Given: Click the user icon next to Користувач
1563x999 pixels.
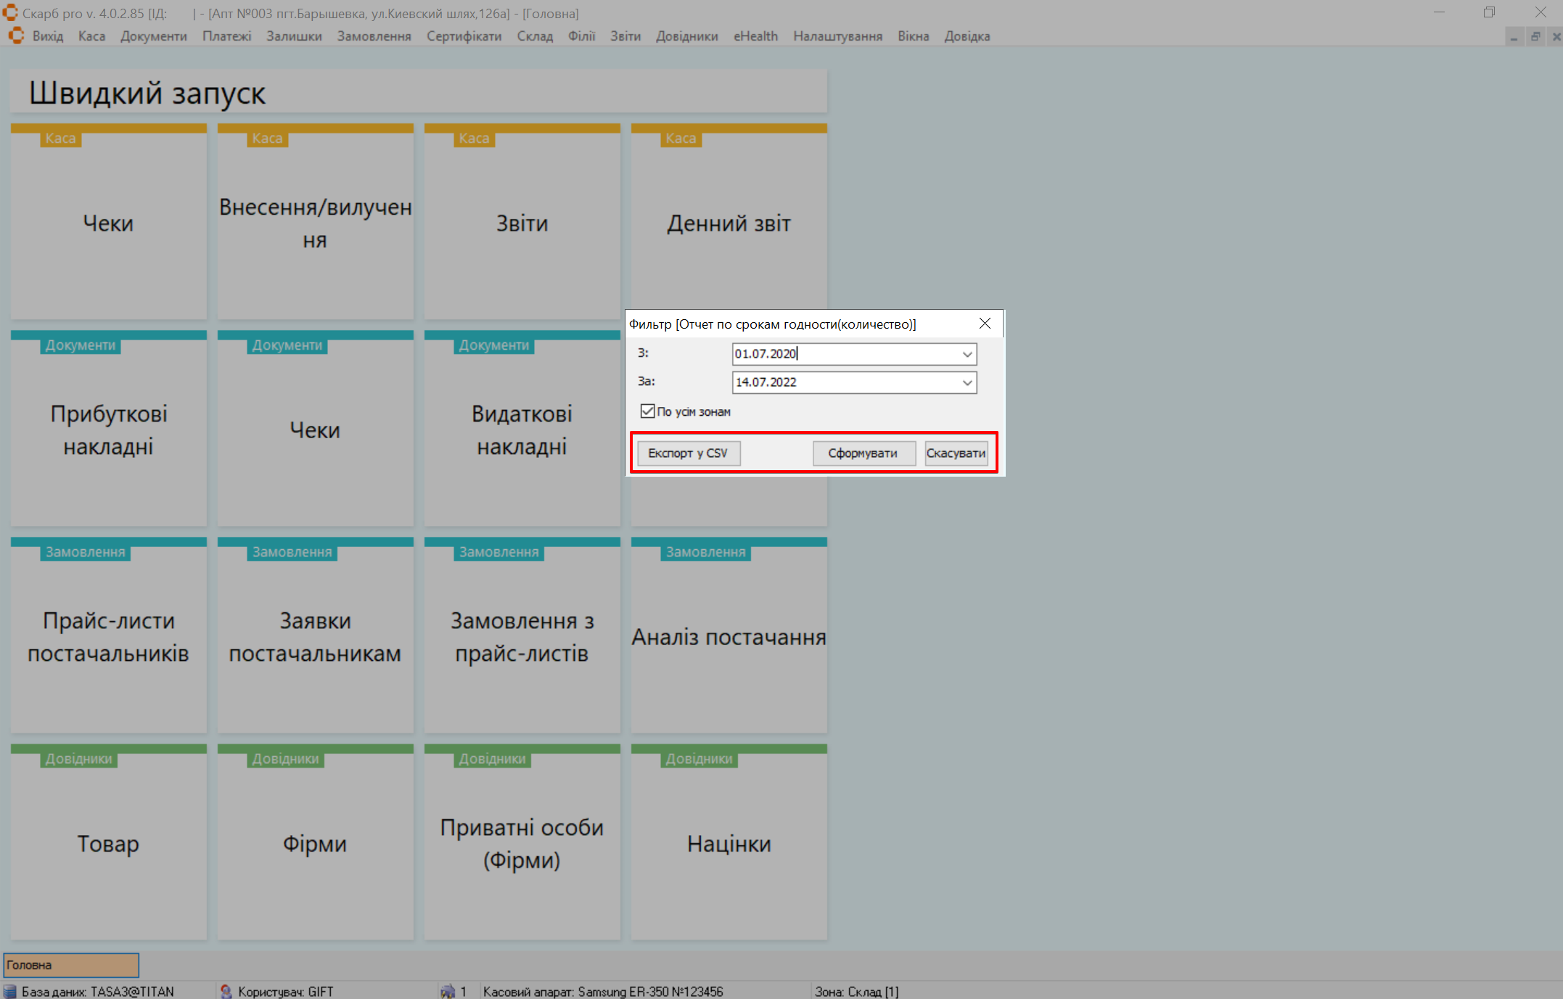Looking at the screenshot, I should pos(226,991).
